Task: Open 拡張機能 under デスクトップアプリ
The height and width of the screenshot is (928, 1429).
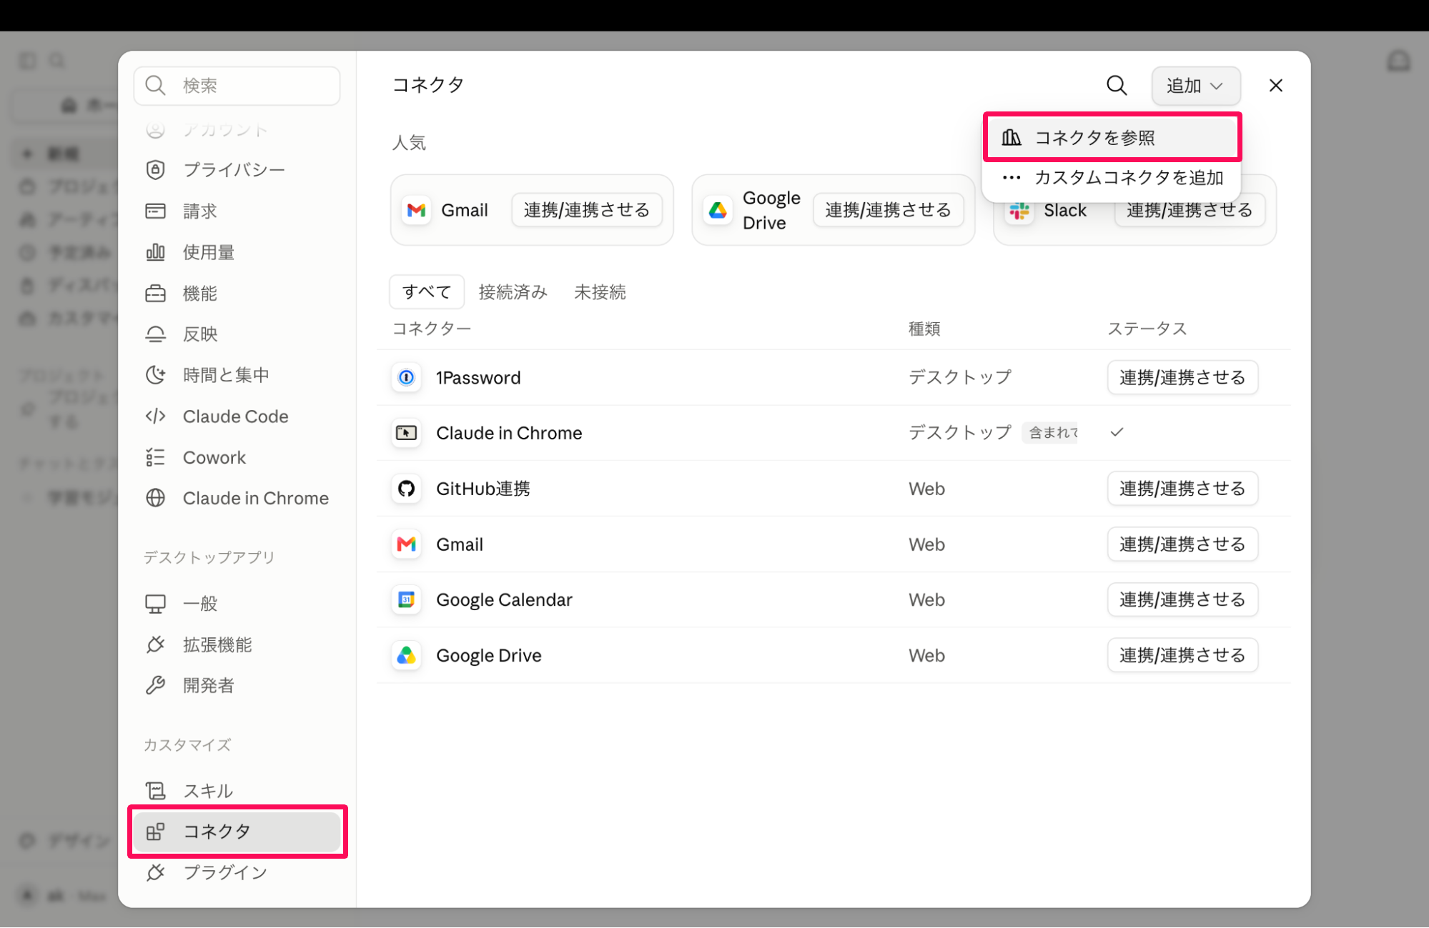Action: [x=237, y=645]
